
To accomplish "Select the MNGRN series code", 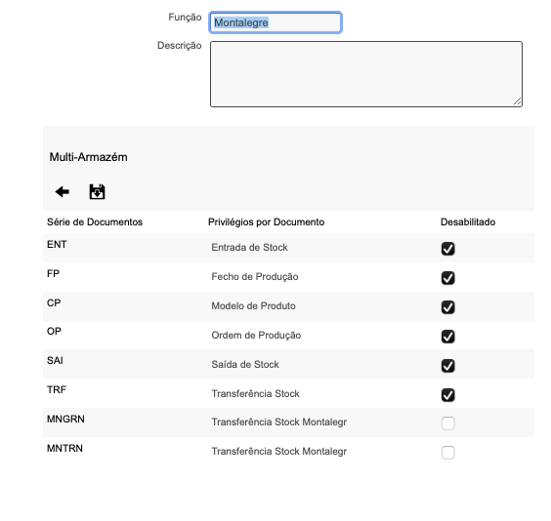I will point(65,419).
